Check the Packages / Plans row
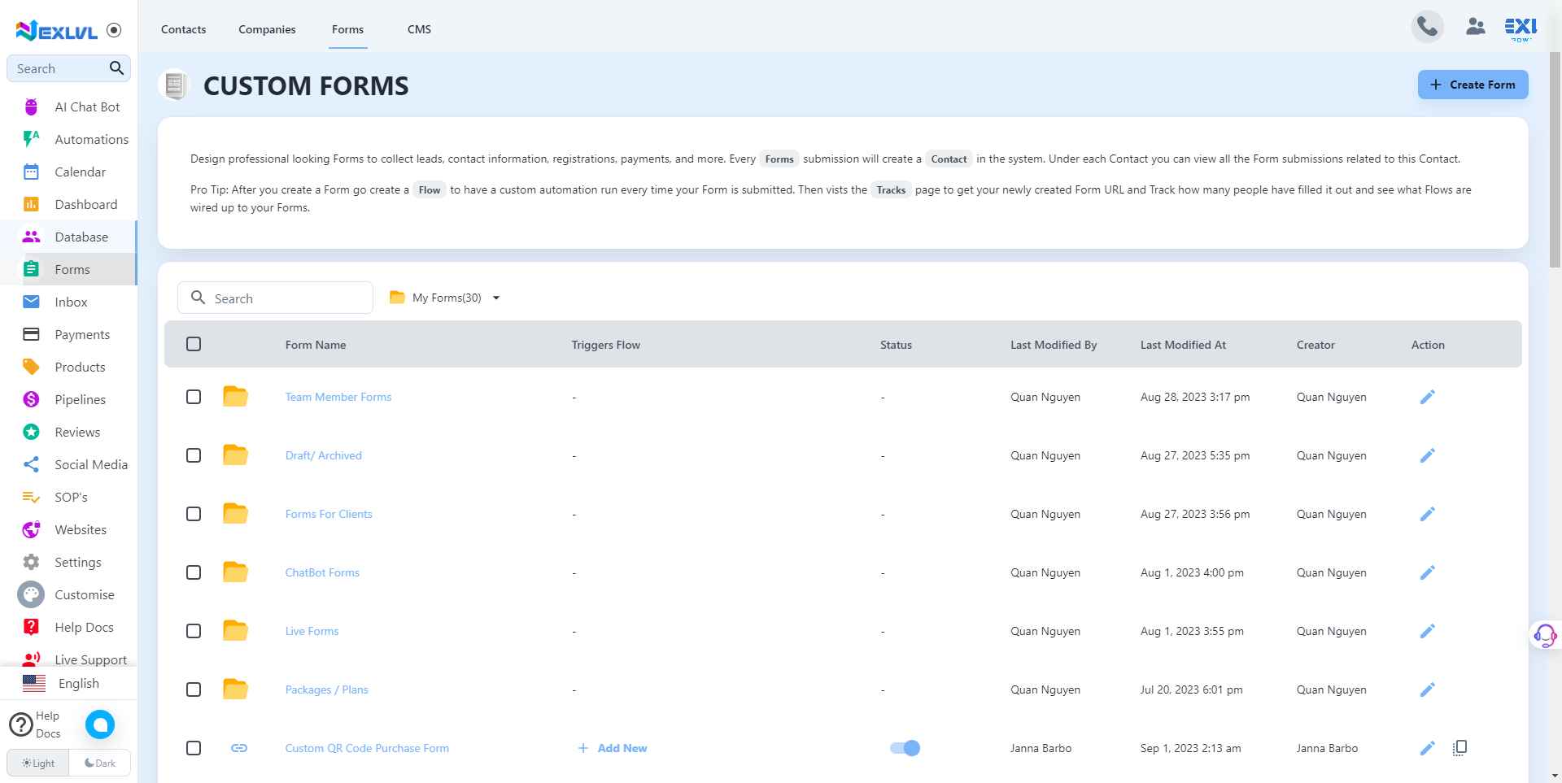This screenshot has width=1562, height=783. tap(194, 689)
